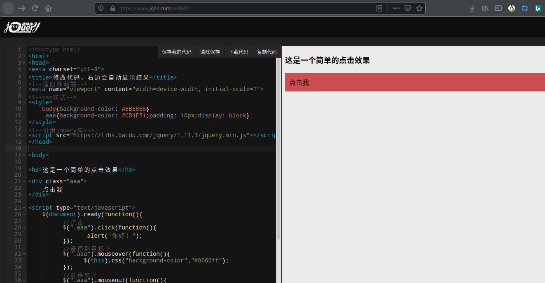
Task: Collapse the head tag fold on line 3
Action: point(24,63)
